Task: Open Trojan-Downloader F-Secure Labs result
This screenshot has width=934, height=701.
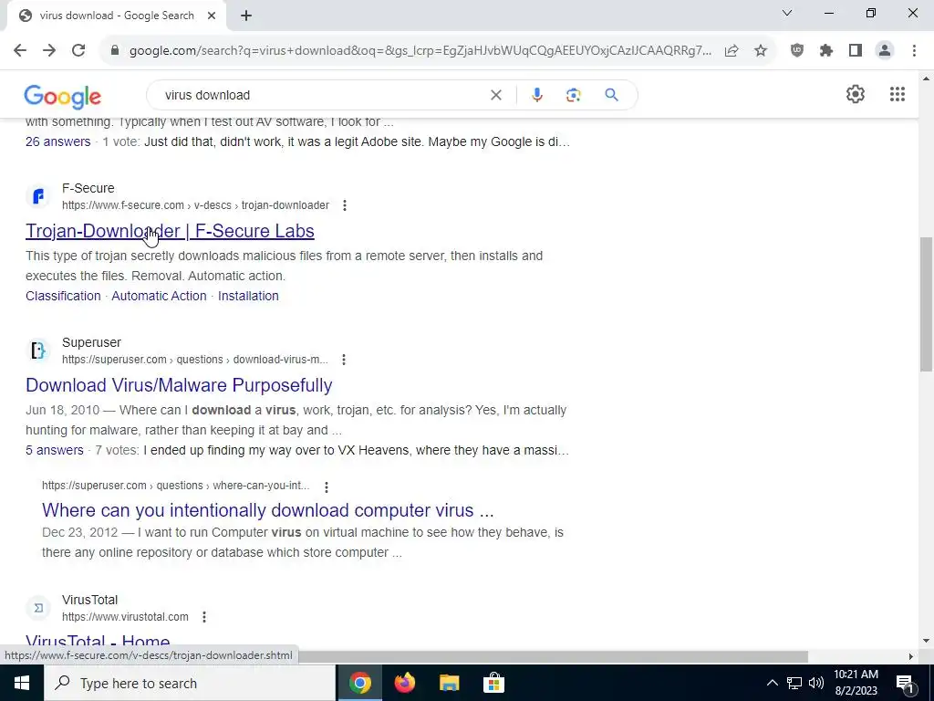Action: 170,231
